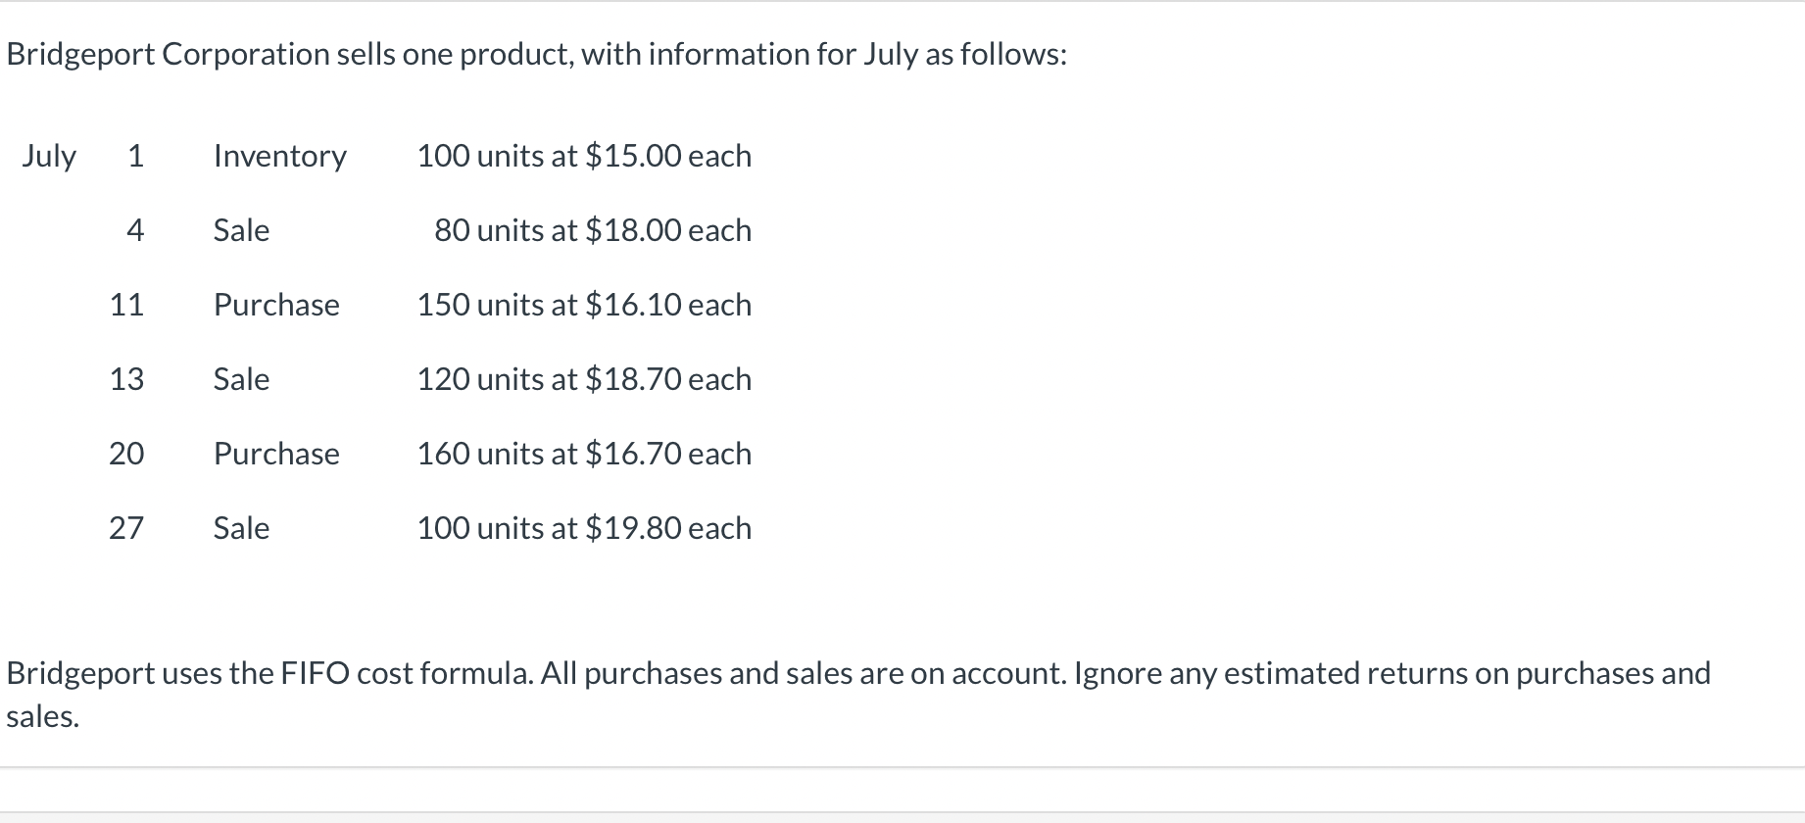Select the date number 13 row label
Screen dimensions: 1805x823
(x=126, y=379)
